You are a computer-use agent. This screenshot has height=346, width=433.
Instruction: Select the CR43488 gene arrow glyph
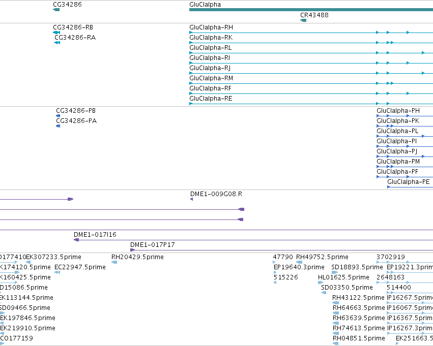point(303,20)
